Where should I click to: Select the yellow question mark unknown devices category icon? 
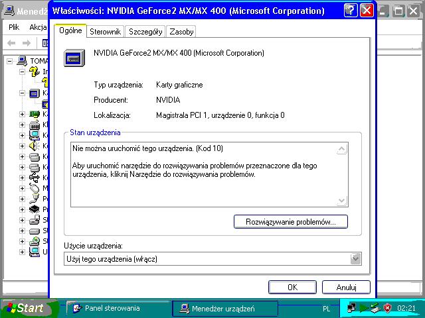pyautogui.click(x=35, y=72)
